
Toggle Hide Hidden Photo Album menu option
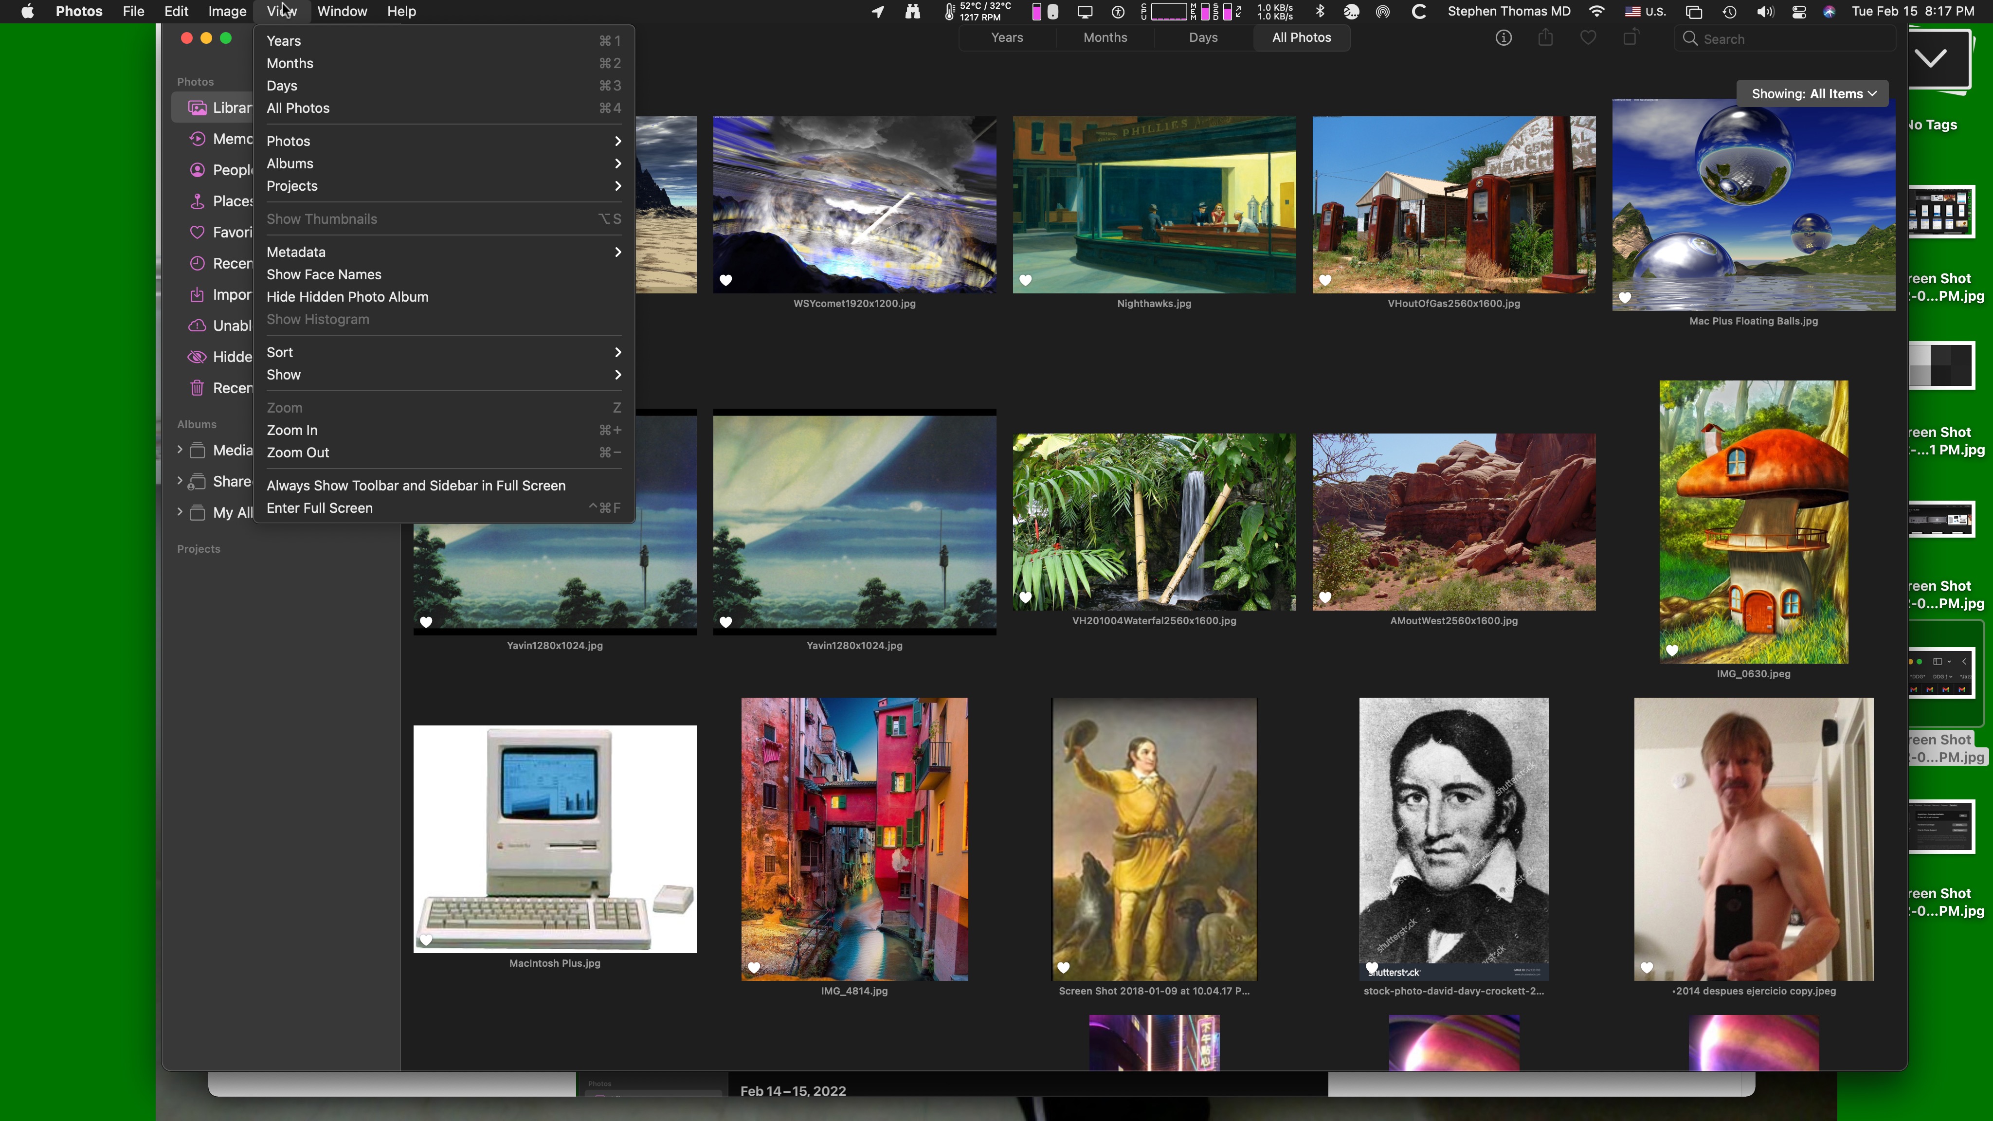pyautogui.click(x=347, y=297)
